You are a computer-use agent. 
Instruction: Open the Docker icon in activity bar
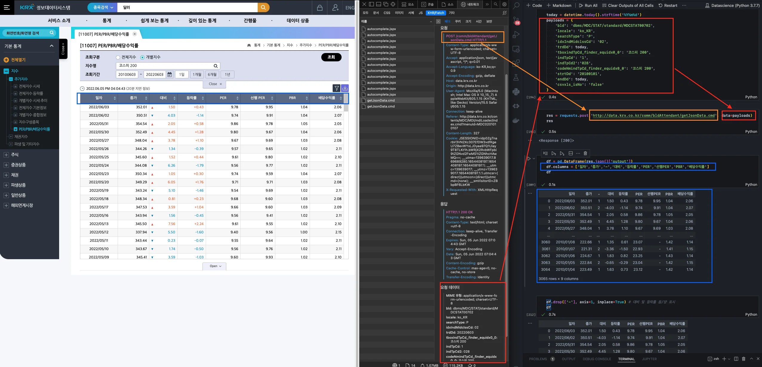click(x=516, y=120)
